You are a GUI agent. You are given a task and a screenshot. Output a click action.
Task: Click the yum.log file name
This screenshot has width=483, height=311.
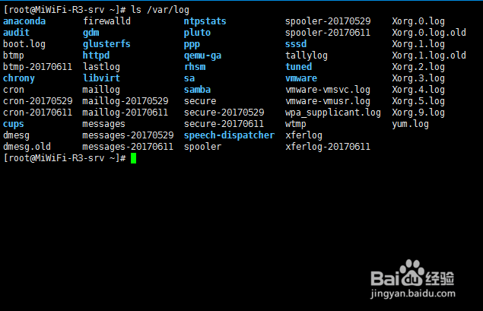(x=410, y=124)
